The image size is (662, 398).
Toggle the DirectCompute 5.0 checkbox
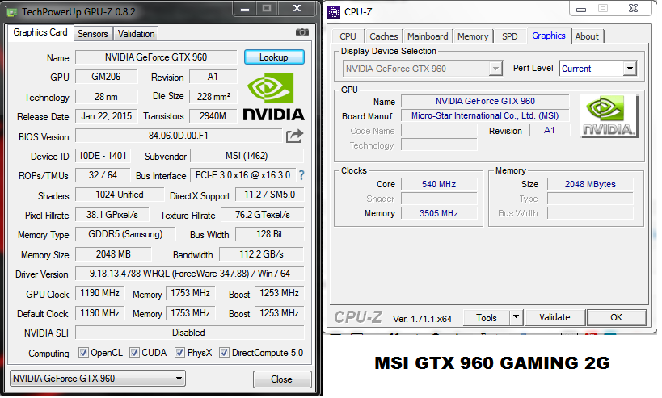[x=224, y=353]
